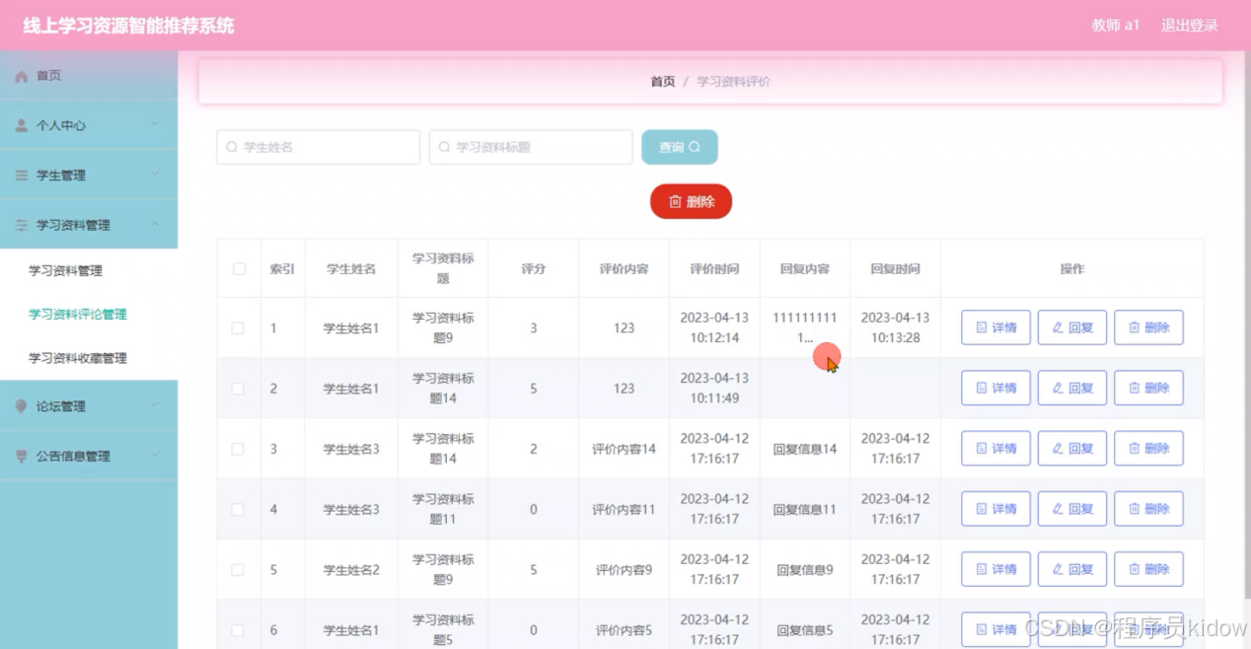Viewport: 1251px width, 649px height.
Task: Check the checkbox for row 2
Action: [x=238, y=389]
